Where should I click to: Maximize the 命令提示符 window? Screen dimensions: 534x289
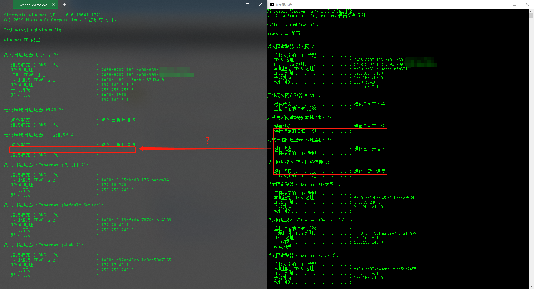click(x=515, y=4)
